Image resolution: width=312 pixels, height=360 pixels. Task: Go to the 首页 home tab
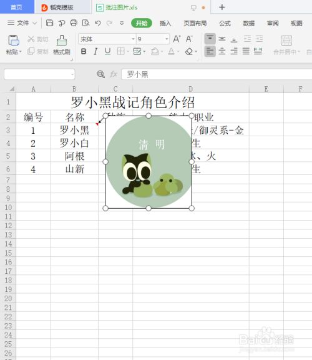tap(17, 7)
